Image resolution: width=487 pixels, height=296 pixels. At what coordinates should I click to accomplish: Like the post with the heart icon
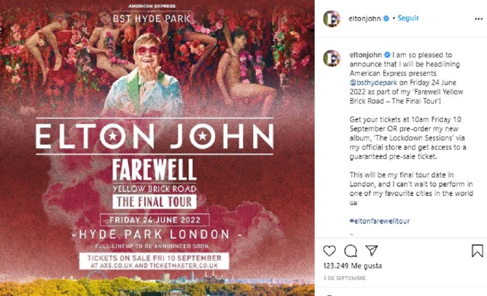coord(330,250)
